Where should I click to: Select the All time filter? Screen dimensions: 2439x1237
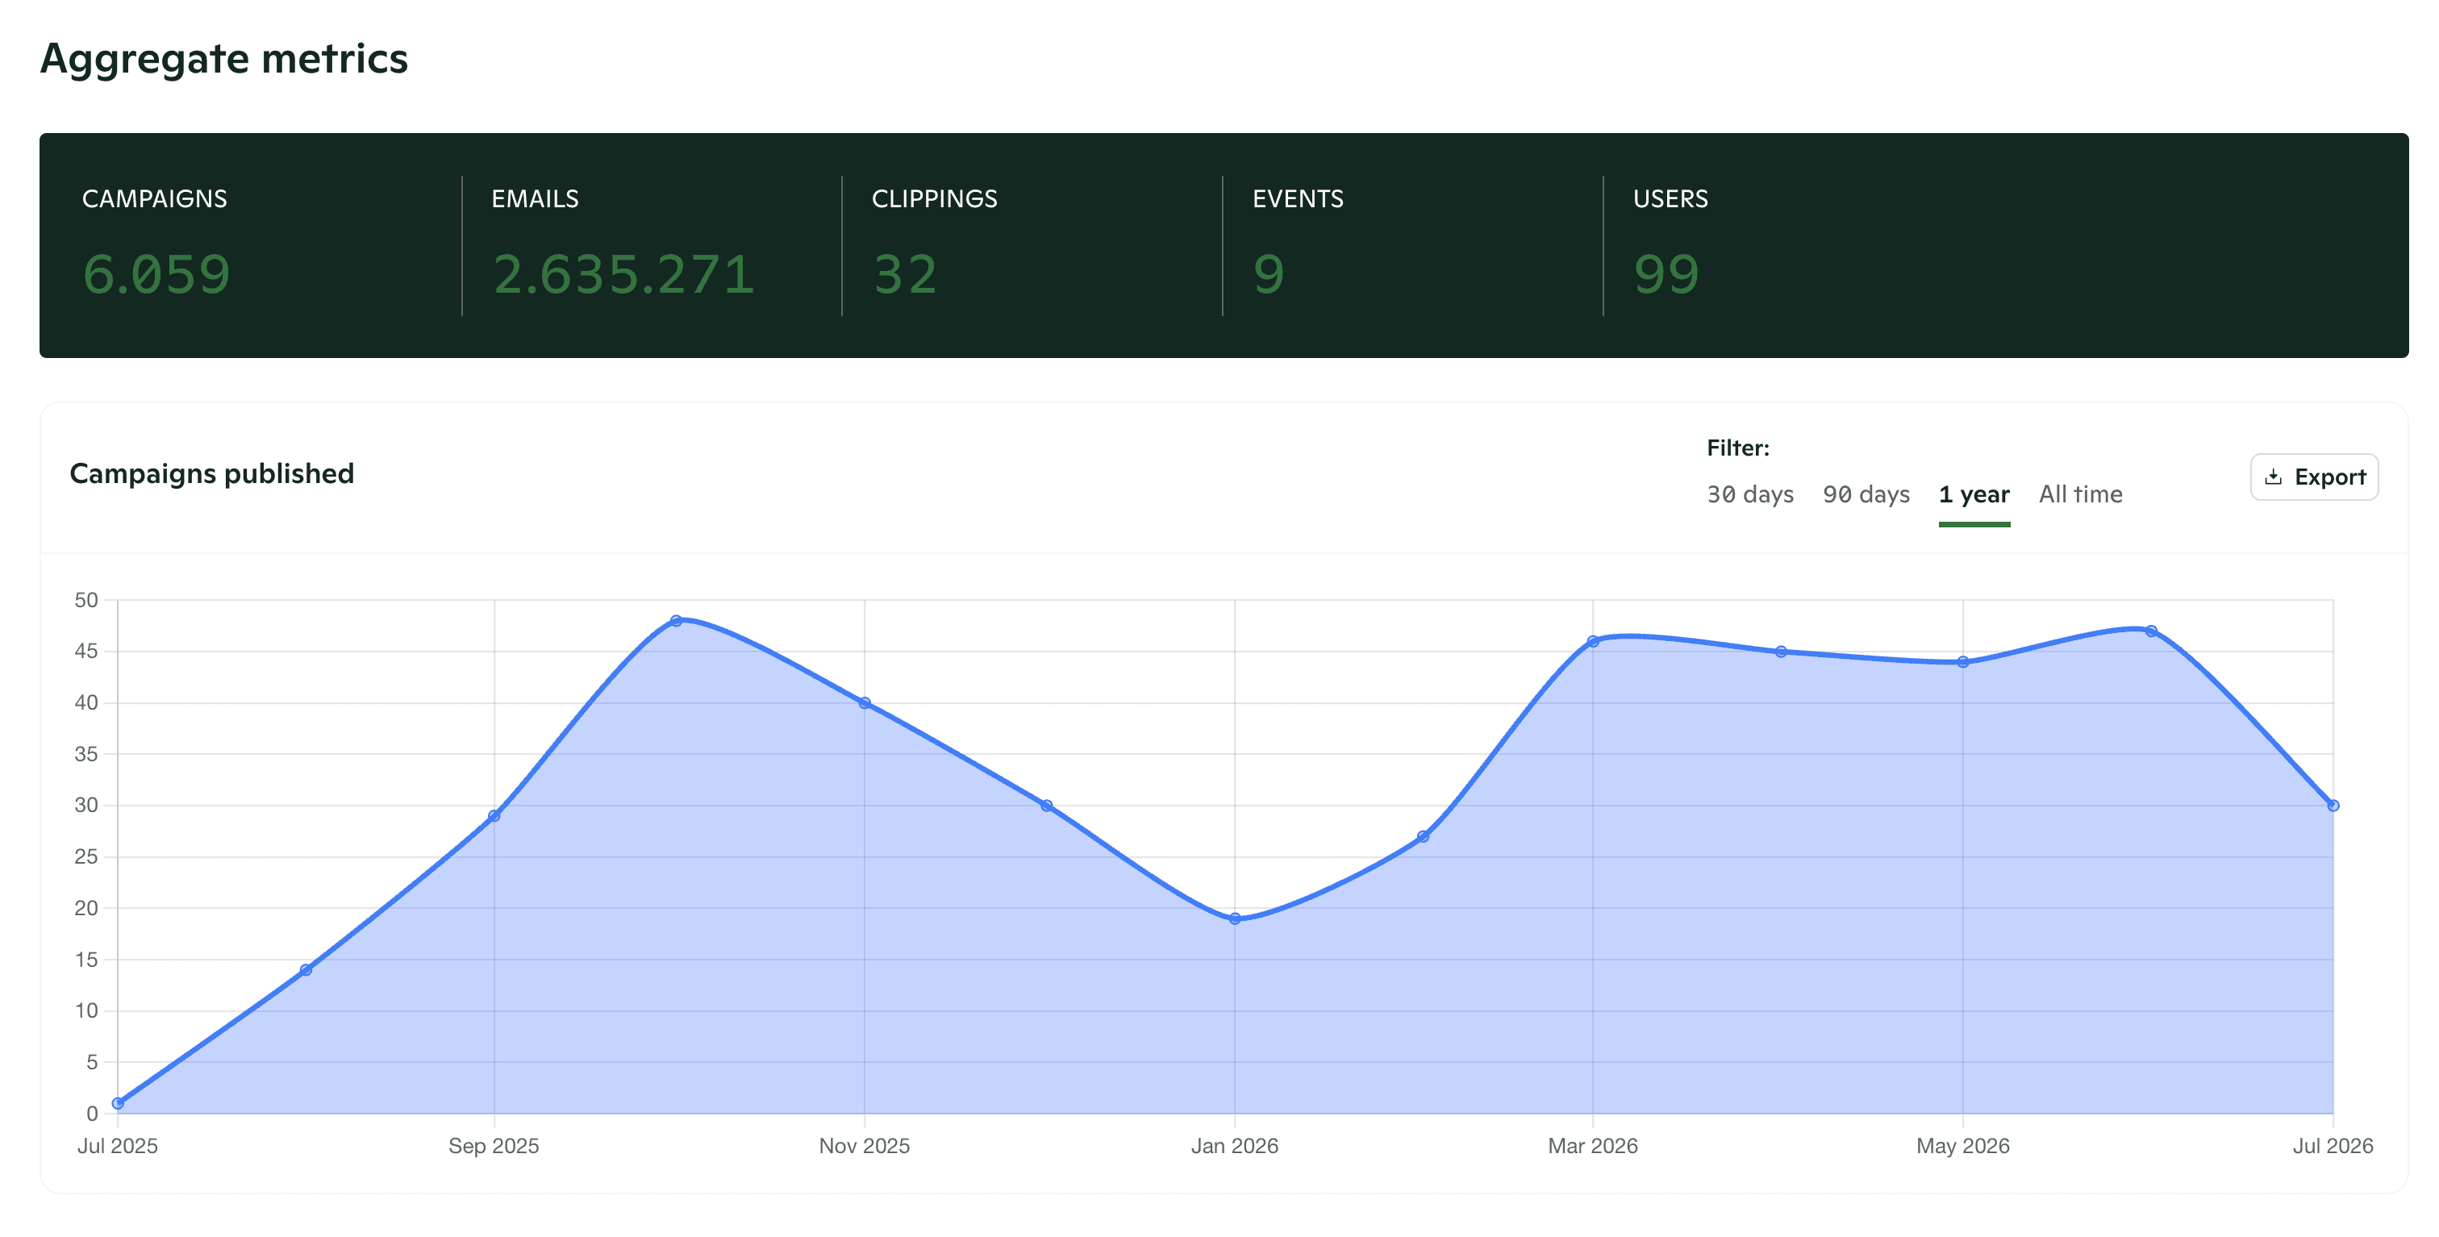2080,494
